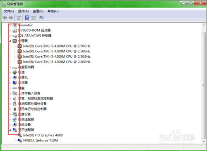The image size is (207, 151).
Task: Click the Back arrow in the toolbar
Action: [x=5, y=18]
